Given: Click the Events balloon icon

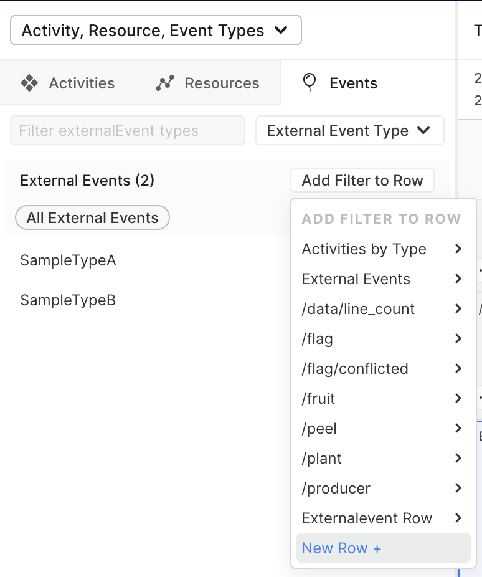Looking at the screenshot, I should pos(310,82).
